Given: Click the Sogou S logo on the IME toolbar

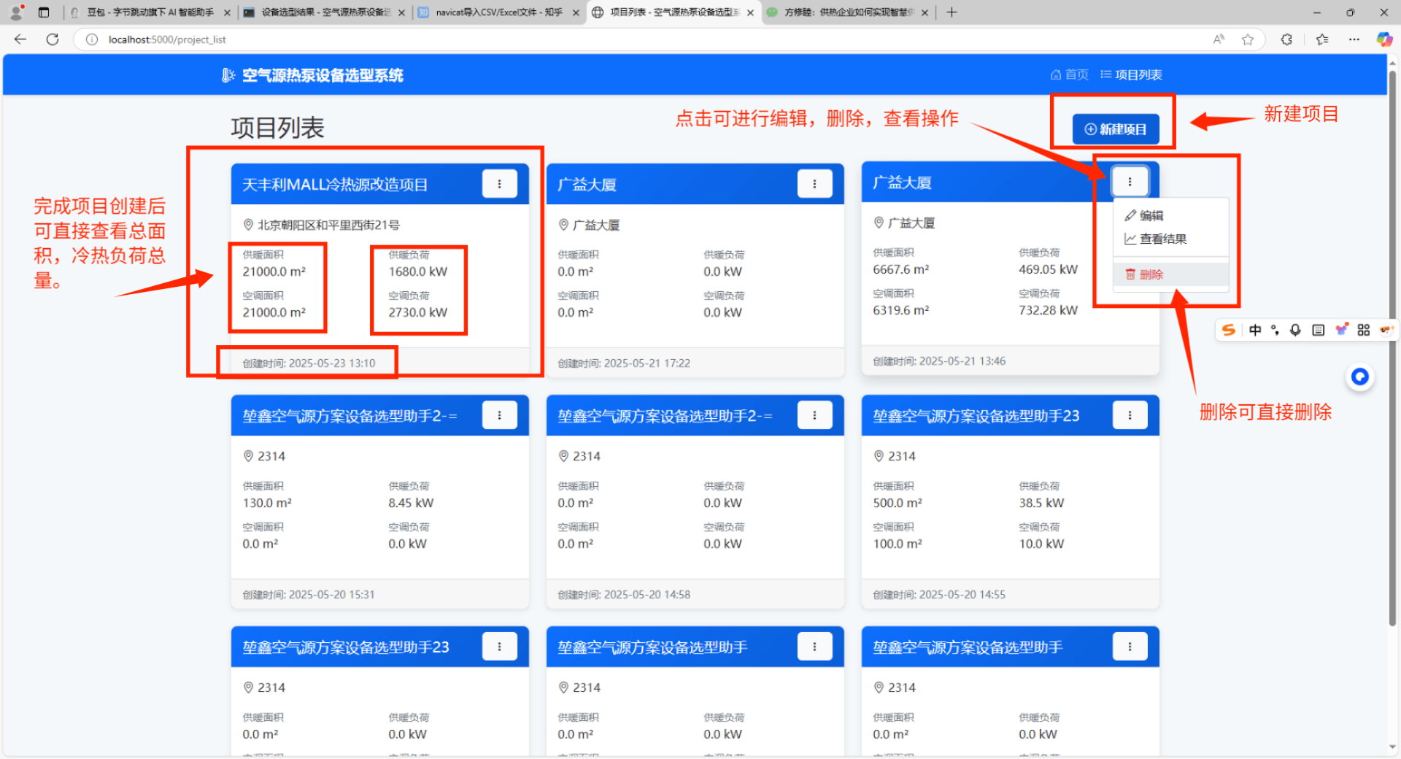Looking at the screenshot, I should coord(1230,330).
